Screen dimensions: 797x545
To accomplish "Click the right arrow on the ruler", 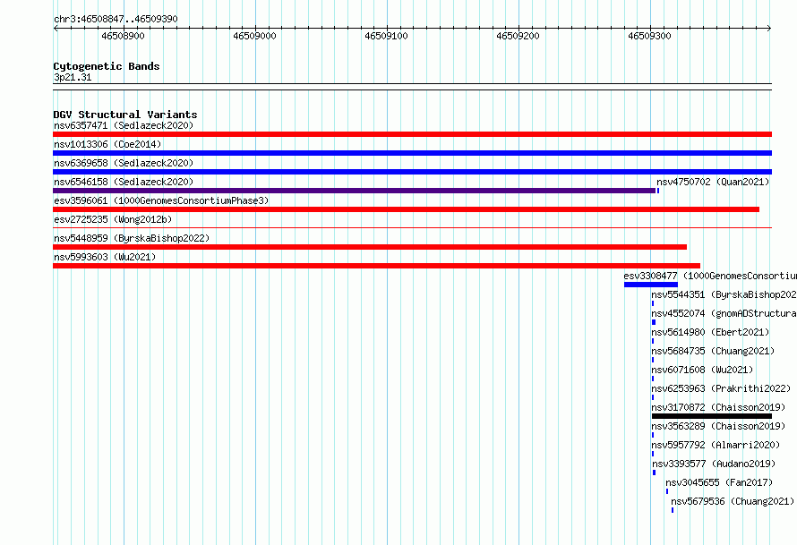I will [769, 28].
